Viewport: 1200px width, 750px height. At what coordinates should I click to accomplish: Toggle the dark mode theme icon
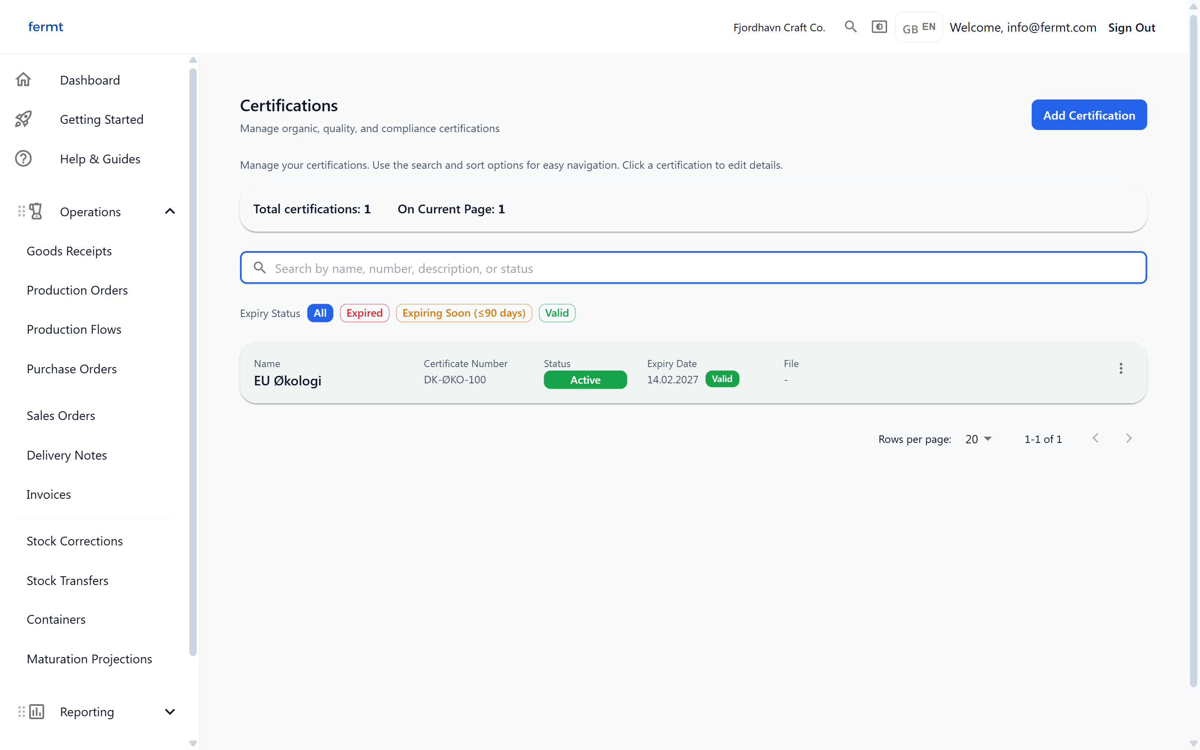tap(879, 27)
